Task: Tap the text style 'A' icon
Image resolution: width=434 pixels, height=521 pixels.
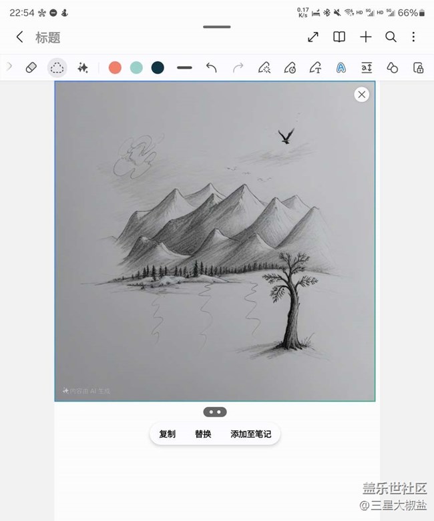Action: tap(341, 68)
